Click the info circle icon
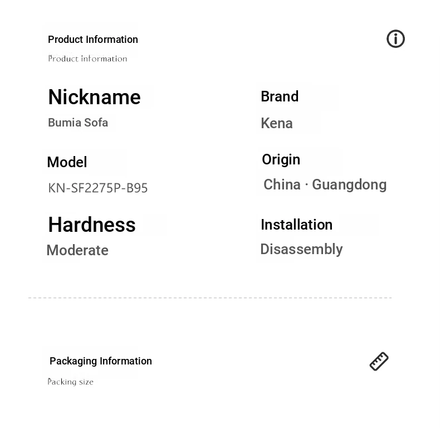Viewport: 440px width, 428px height. pyautogui.click(x=395, y=39)
